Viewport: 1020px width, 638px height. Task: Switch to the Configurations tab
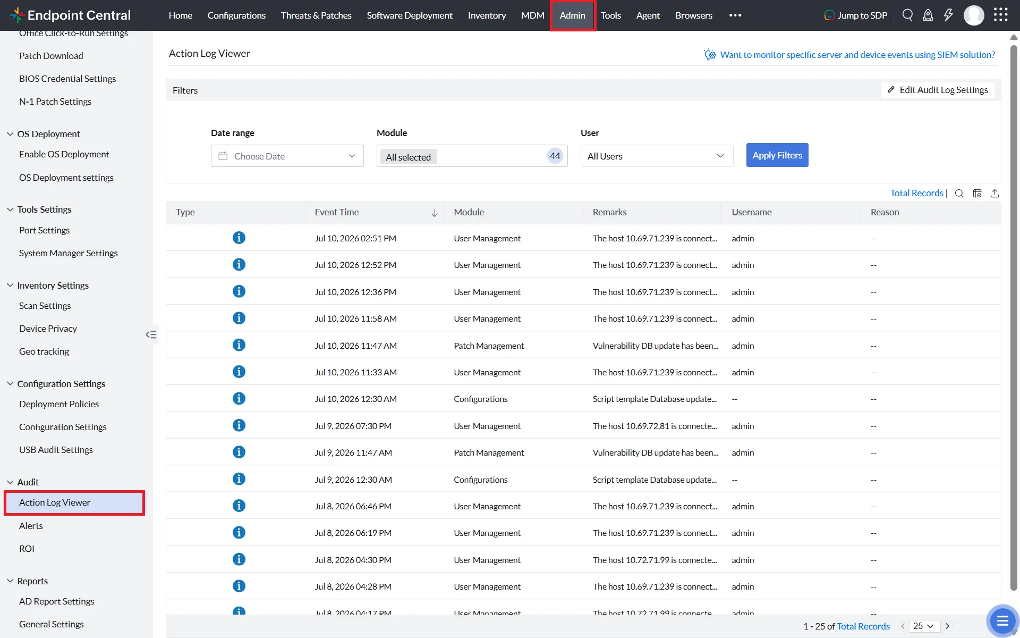(x=236, y=15)
